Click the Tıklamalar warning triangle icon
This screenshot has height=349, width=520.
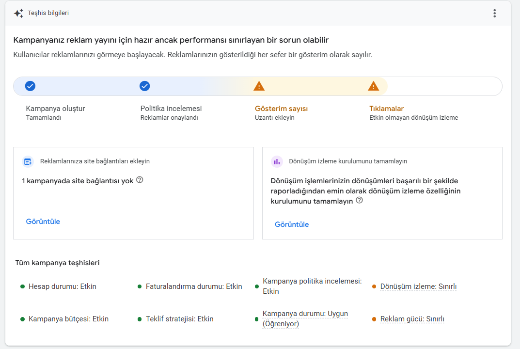[374, 86]
